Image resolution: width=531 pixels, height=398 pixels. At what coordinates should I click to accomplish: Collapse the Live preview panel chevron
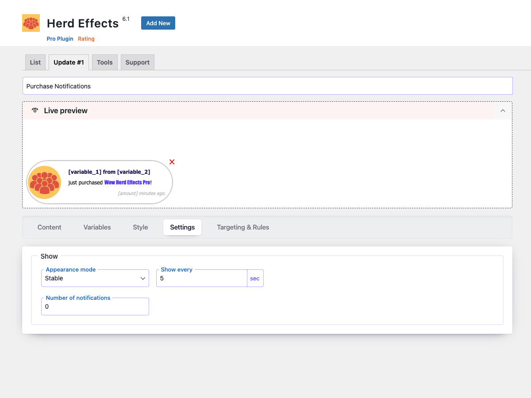503,111
